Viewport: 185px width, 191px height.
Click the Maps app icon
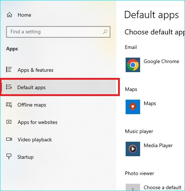133,107
